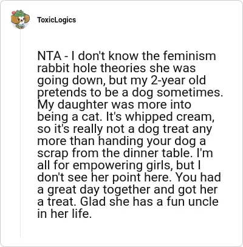Click the line 'more than handing your dog a'
This screenshot has width=243, height=247.
122,141
